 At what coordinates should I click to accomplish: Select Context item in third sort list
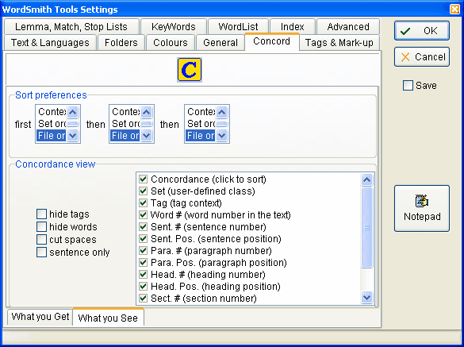point(201,112)
